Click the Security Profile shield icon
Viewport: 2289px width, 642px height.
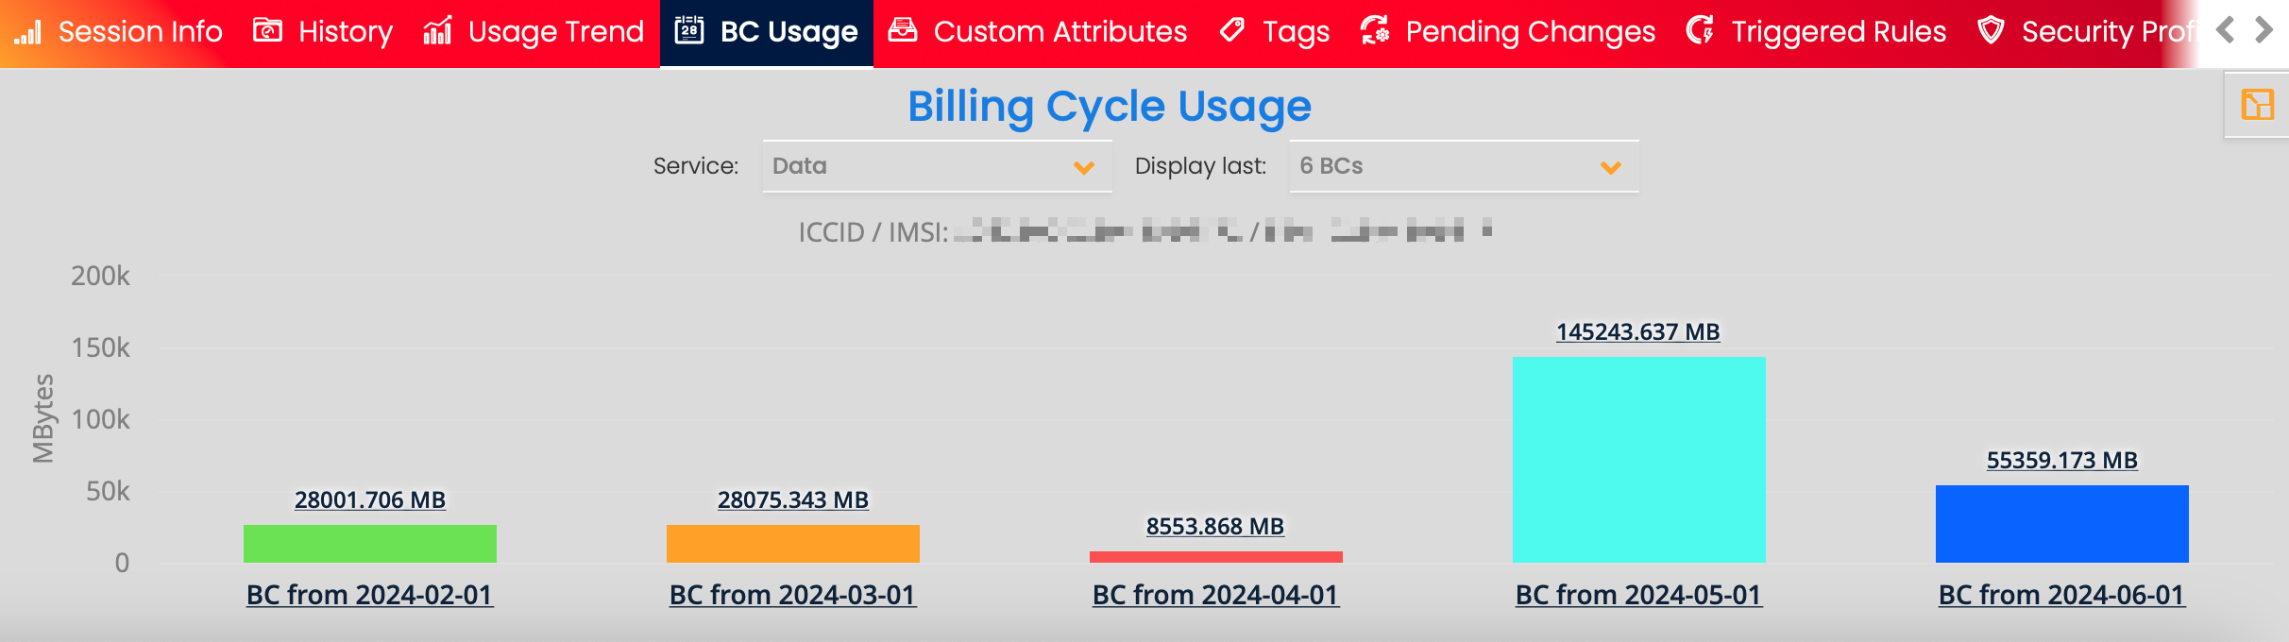point(1992,31)
